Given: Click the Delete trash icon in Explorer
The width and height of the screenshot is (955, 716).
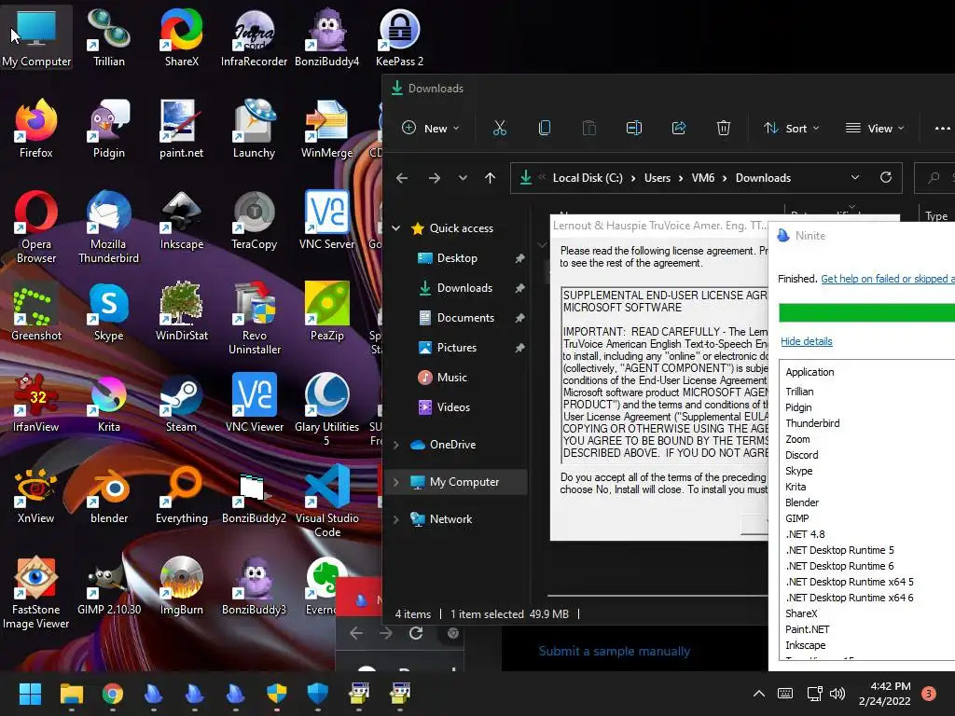Looking at the screenshot, I should pyautogui.click(x=724, y=128).
